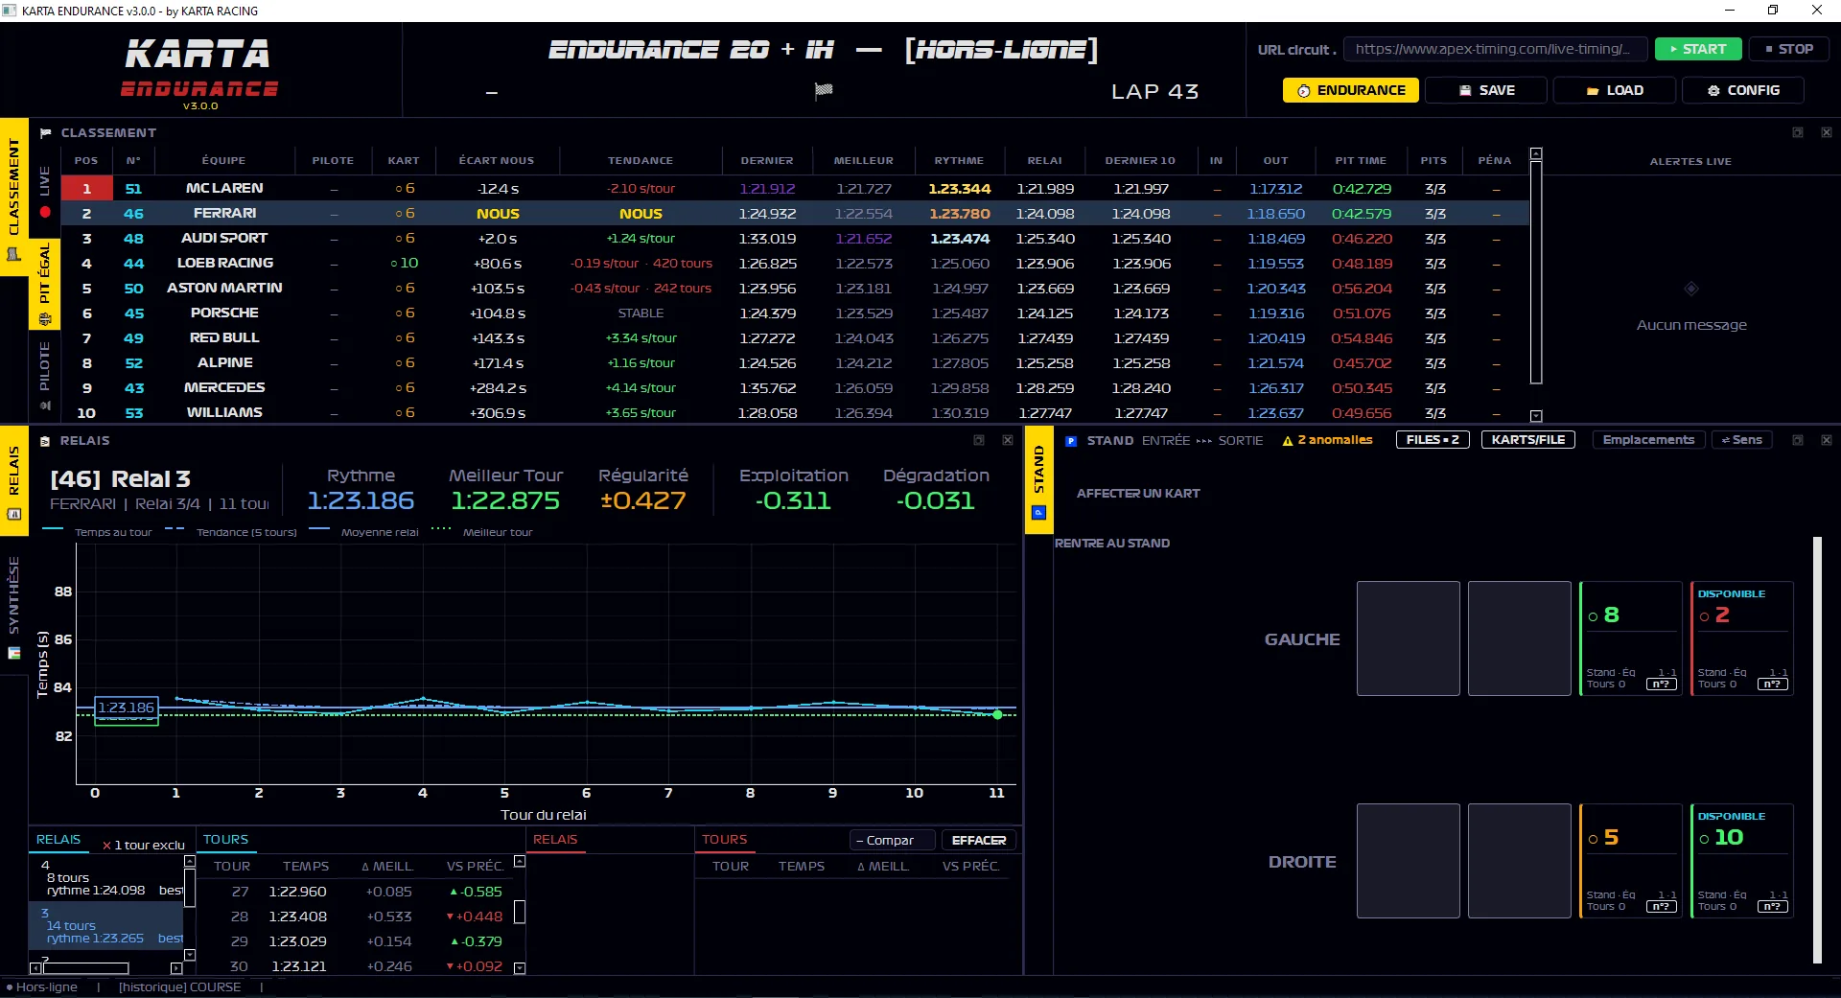Click the Relais panel header icon

tap(45, 441)
